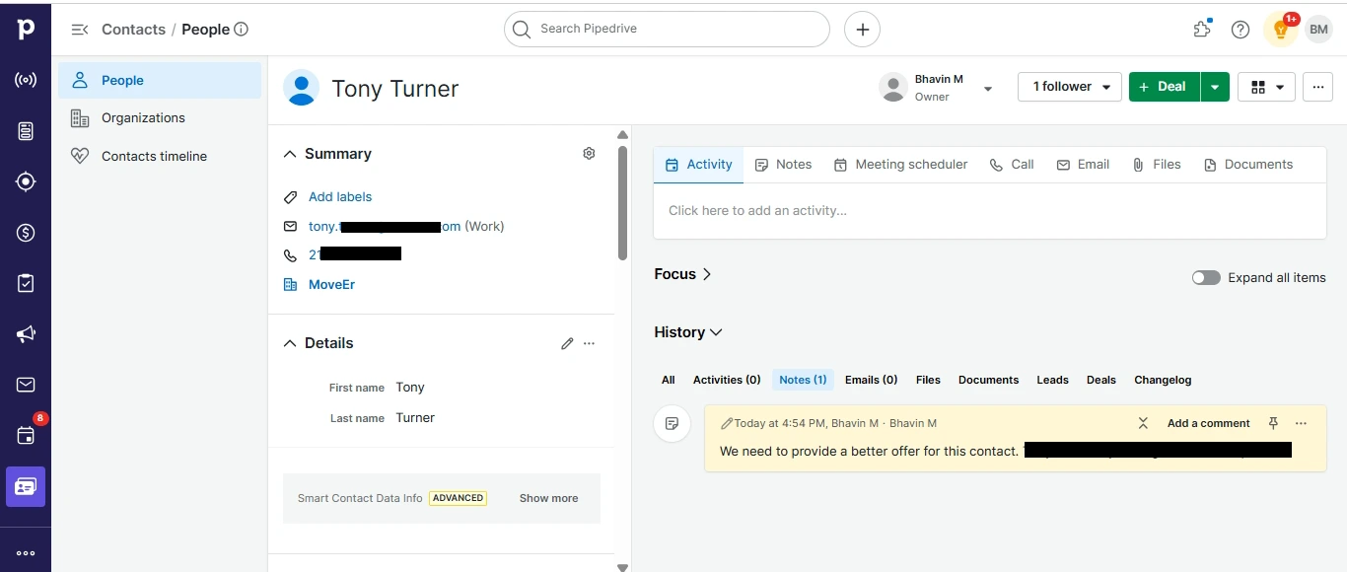Select the Activity tab

coord(699,165)
